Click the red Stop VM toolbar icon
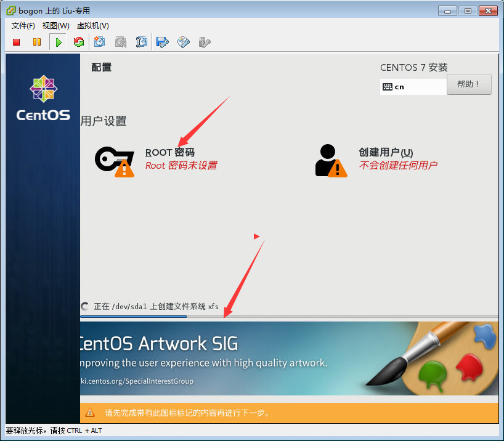Screen dimensions: 504x441 [x=16, y=42]
